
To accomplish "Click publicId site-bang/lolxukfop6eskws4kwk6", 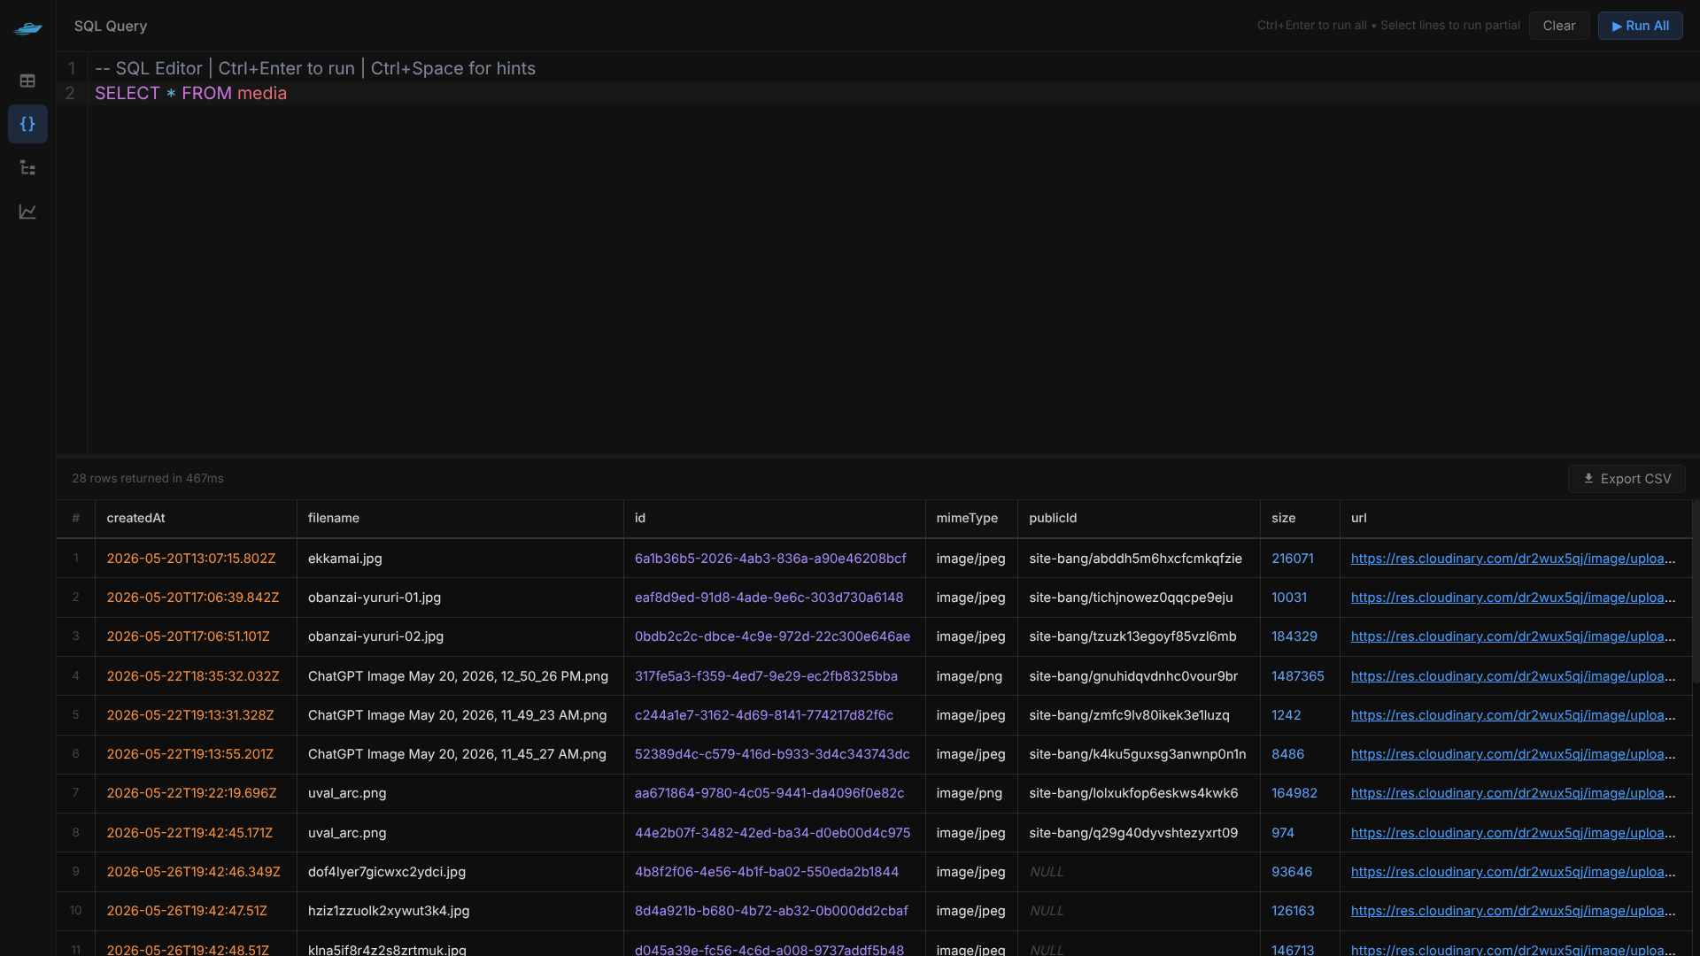I will click(1133, 793).
